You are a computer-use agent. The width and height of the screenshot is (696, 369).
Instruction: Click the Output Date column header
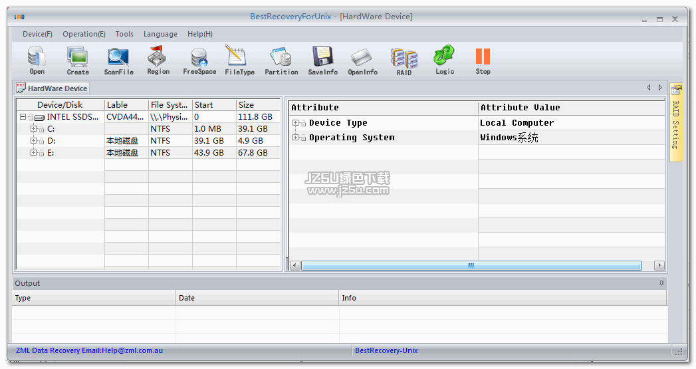[257, 298]
